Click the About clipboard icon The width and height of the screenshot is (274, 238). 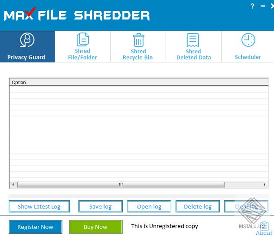click(264, 226)
